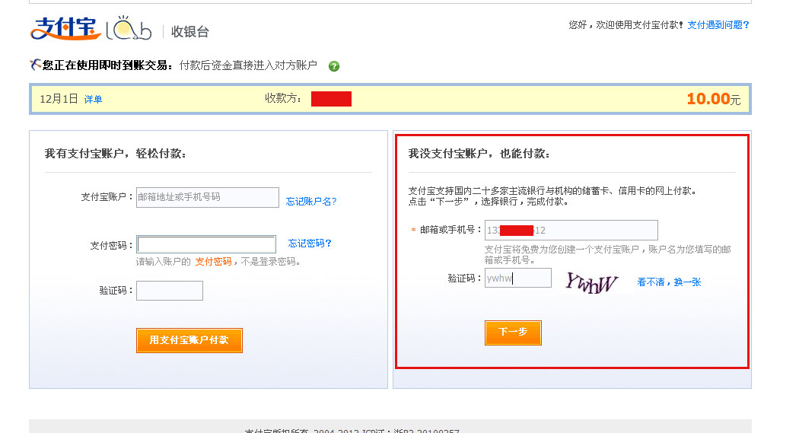
Task: Click the 我没支付宝账户，也能付款 heading
Action: [x=479, y=153]
